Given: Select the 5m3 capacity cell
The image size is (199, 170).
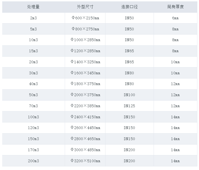Looking at the screenshot, I should [33, 29].
